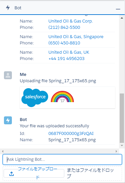Click the vertical scrollbar thumb
Image resolution: width=125 pixels, height=183 pixels.
tap(122, 118)
